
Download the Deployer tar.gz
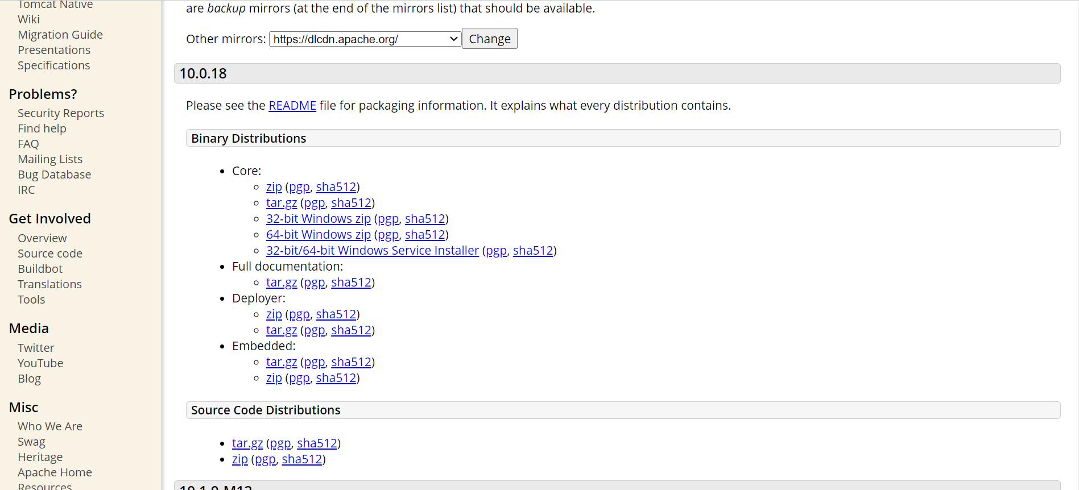pos(282,330)
